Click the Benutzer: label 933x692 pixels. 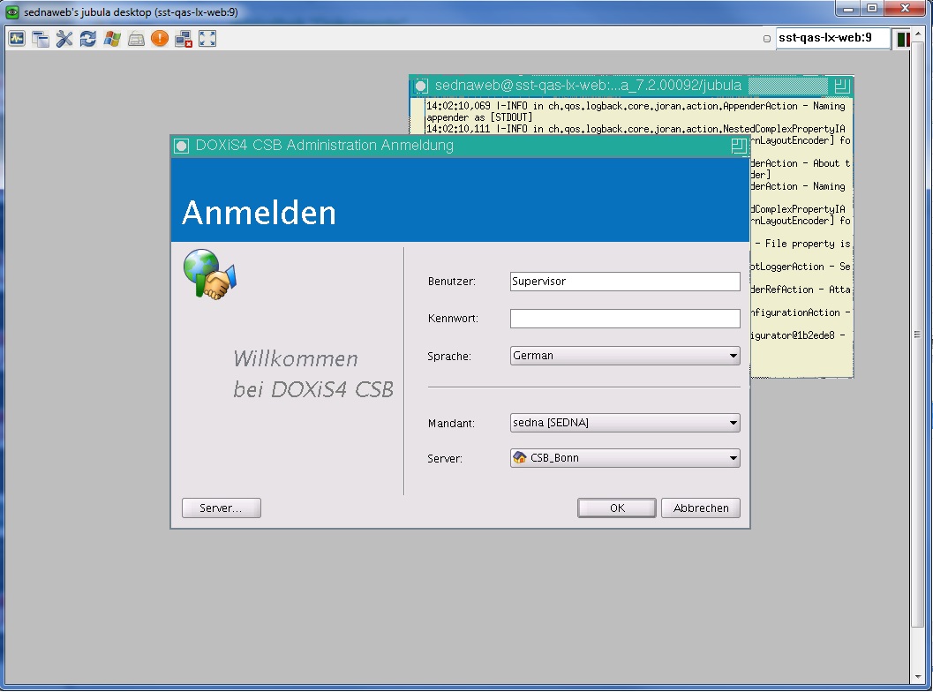pyautogui.click(x=452, y=282)
